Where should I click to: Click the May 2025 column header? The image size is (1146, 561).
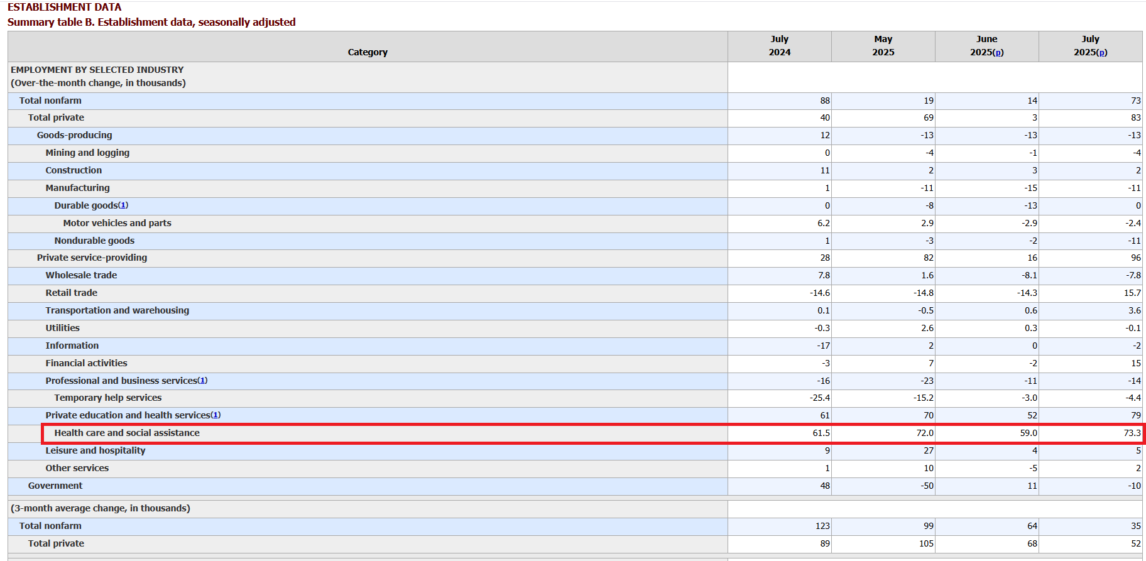[x=883, y=46]
